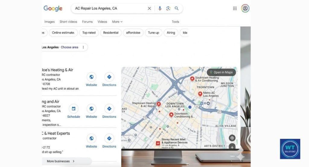Center map on my location
Screen dimensions: 309x167
pyautogui.click(x=232, y=138)
